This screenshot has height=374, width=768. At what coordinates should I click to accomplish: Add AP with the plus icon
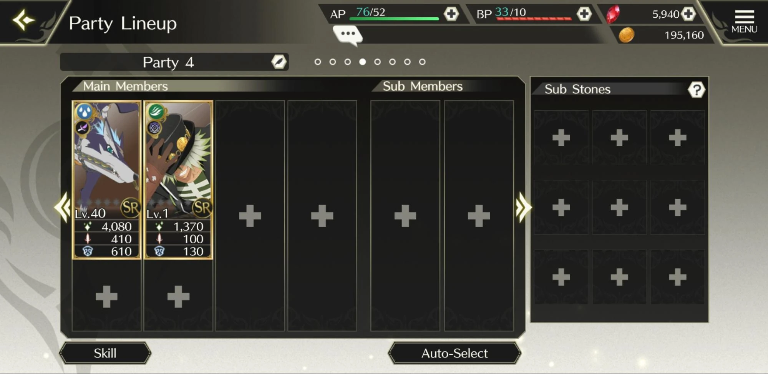click(451, 14)
